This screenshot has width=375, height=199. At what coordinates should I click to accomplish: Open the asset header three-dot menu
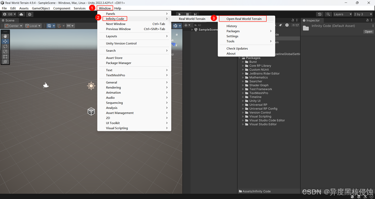click(373, 26)
